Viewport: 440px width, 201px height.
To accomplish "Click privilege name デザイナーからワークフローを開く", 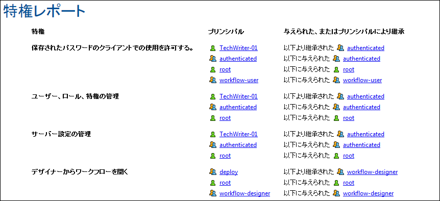I will (x=80, y=172).
